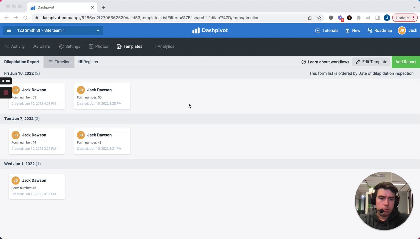Open the Settings gear section
Viewport: 420px width, 239px height.
70,46
